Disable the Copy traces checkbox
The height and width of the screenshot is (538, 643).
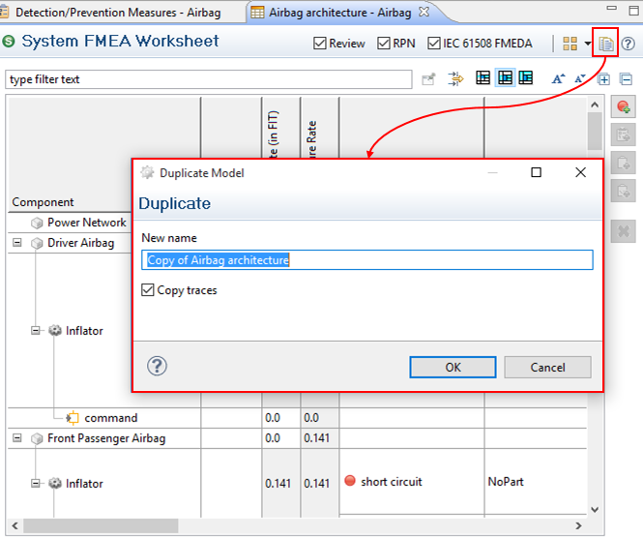(148, 290)
